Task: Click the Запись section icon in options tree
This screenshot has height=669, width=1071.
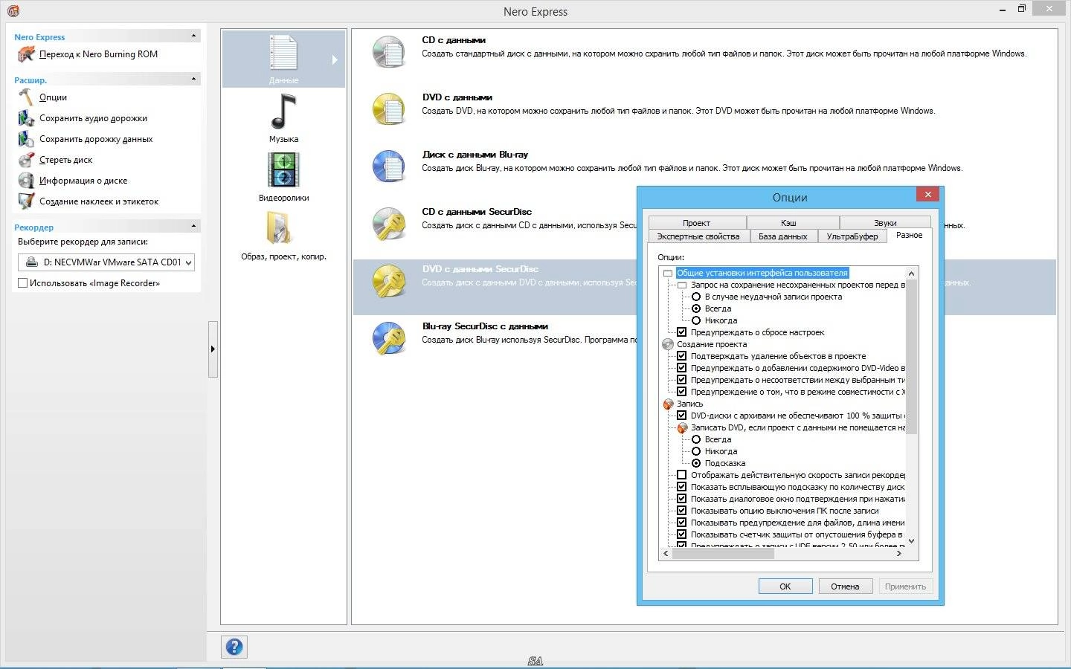Action: pyautogui.click(x=668, y=404)
